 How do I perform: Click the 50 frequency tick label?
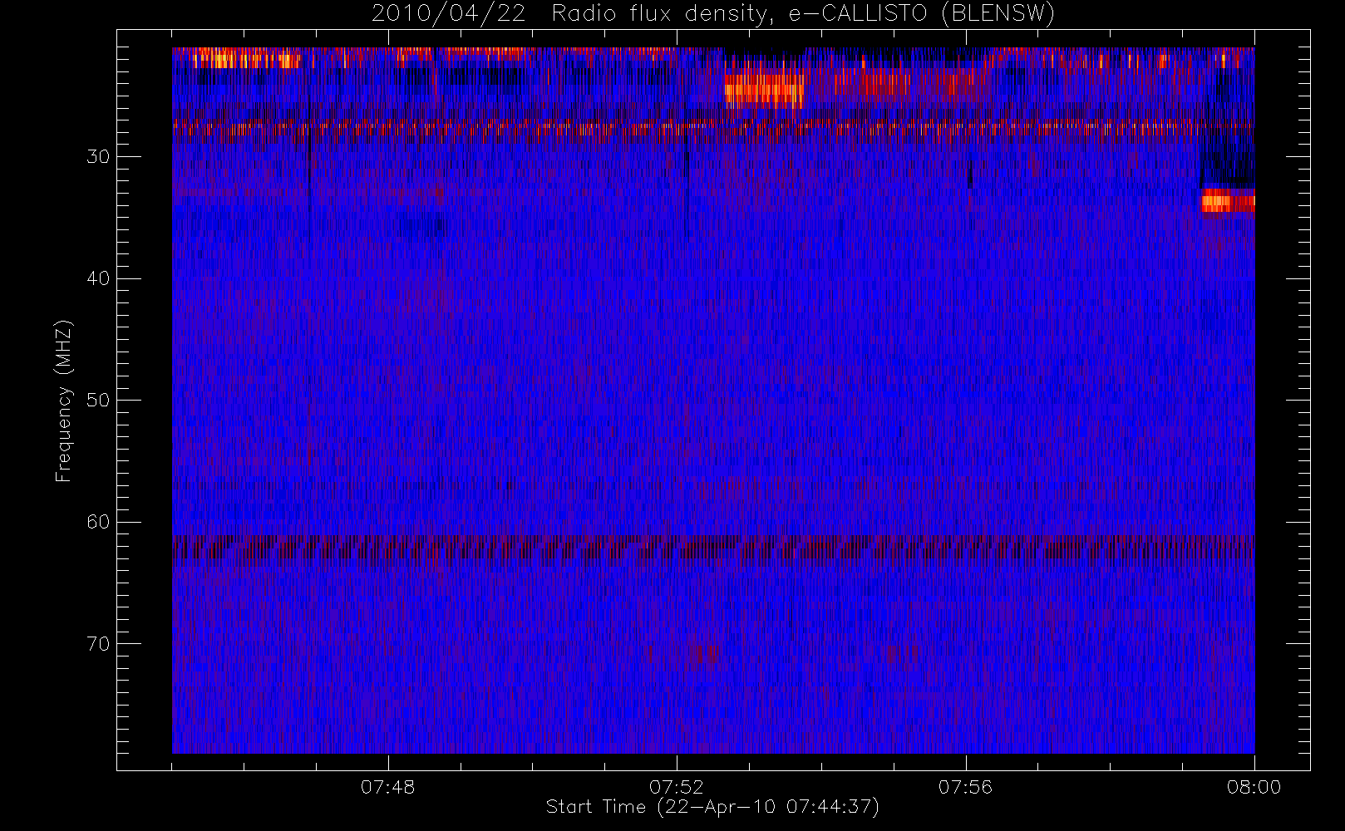pos(98,401)
